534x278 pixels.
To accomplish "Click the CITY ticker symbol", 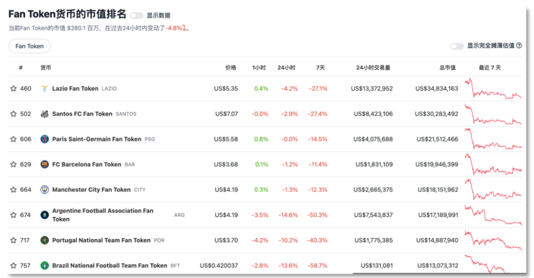I will tap(140, 190).
